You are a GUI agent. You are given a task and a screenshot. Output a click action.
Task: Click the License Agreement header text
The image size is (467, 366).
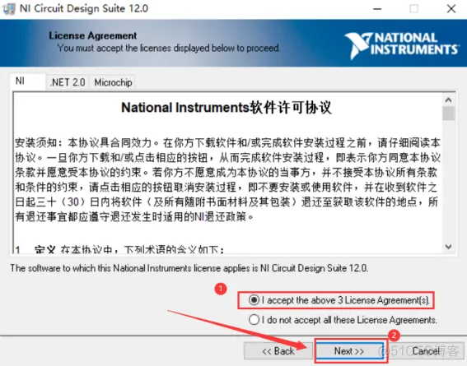pyautogui.click(x=92, y=35)
